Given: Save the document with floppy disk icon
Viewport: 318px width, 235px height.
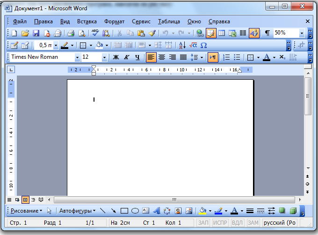Looking at the screenshot, I should (36, 33).
